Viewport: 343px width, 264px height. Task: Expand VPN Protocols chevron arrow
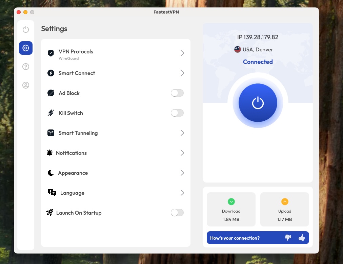click(x=182, y=53)
